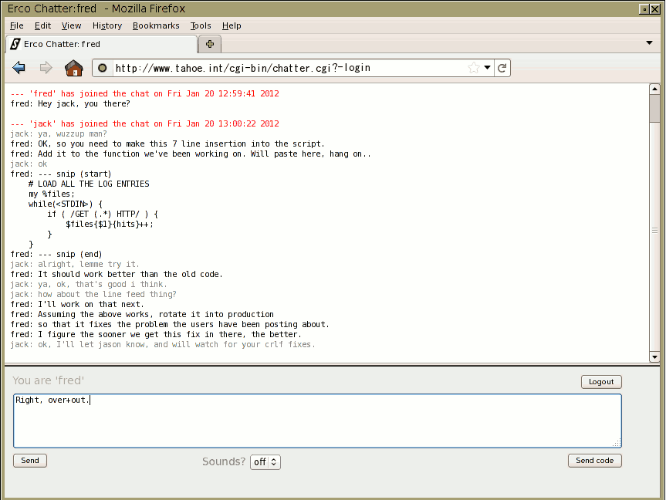The image size is (666, 500).
Task: Click the 'while(<STDIN>) {' code line
Action: tap(66, 204)
